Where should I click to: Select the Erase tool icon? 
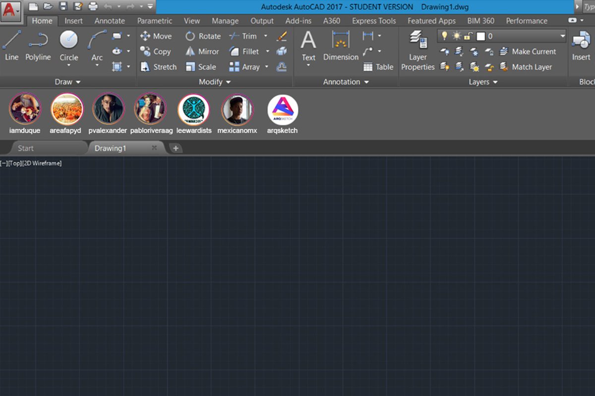(x=282, y=36)
